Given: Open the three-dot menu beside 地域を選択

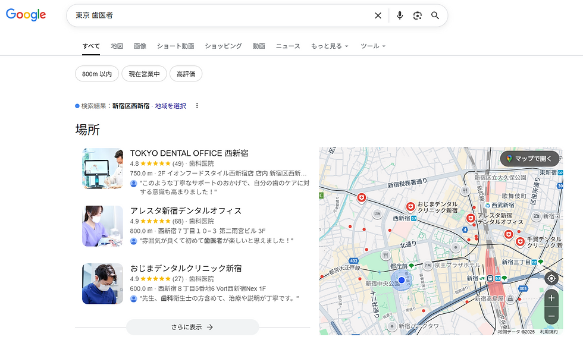Looking at the screenshot, I should pyautogui.click(x=197, y=106).
